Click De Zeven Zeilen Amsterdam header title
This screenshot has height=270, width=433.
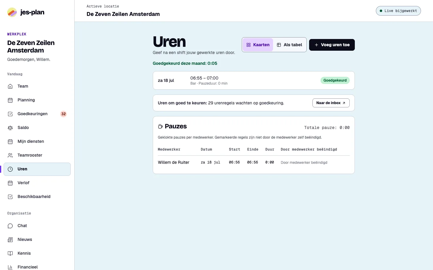point(123,14)
